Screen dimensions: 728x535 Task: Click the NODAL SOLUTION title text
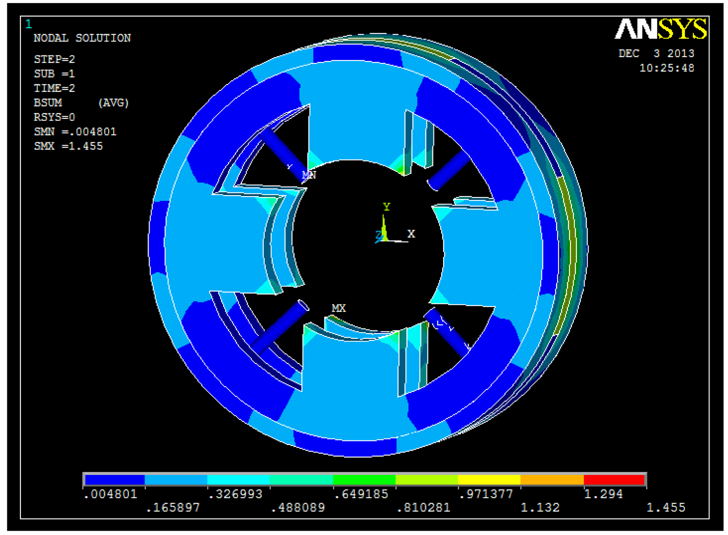tap(82, 38)
